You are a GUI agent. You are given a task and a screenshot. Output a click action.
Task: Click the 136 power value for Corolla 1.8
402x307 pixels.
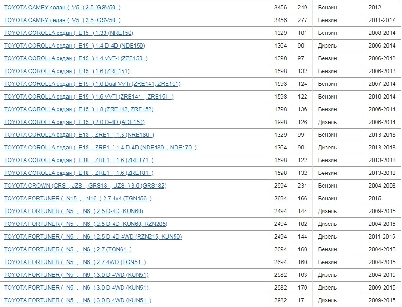pos(303,109)
